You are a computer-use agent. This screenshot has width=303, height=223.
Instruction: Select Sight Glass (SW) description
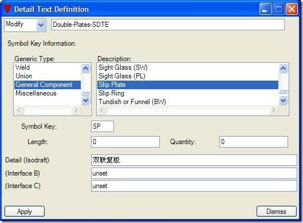click(188, 67)
